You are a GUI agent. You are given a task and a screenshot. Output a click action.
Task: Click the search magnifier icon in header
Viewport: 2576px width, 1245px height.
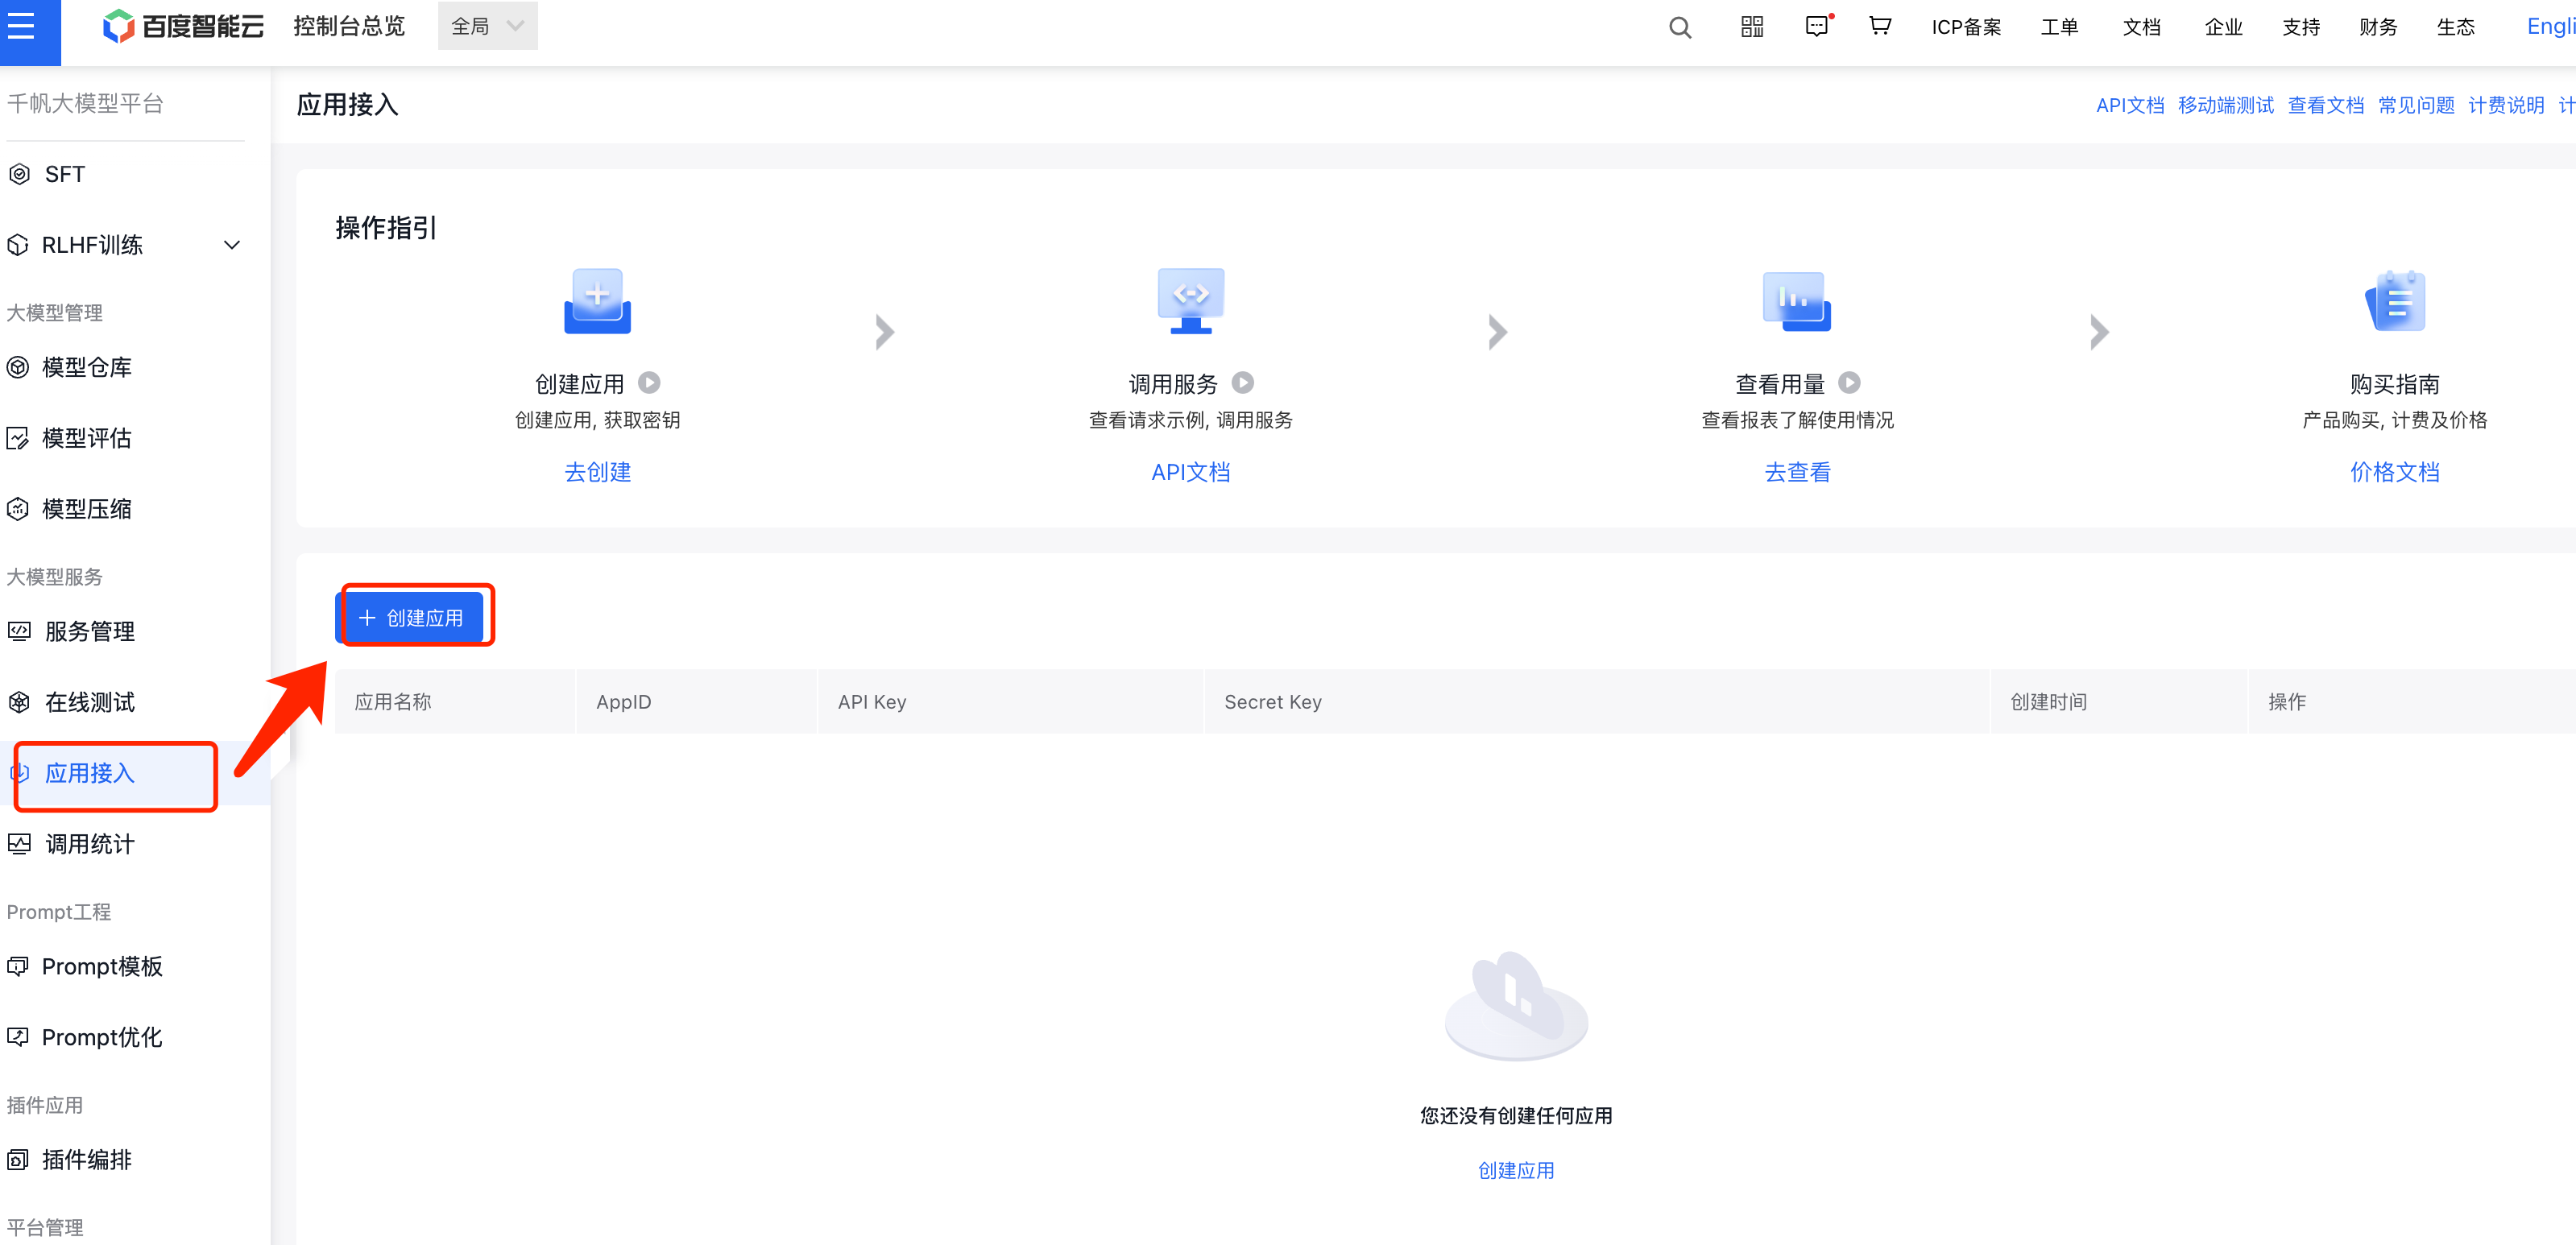point(1680,28)
